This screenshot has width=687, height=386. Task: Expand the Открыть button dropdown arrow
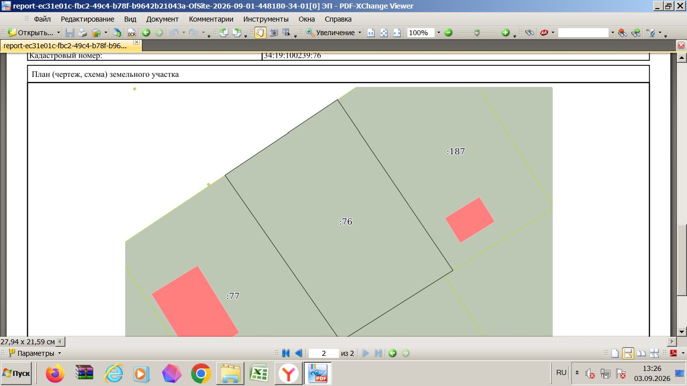click(58, 33)
